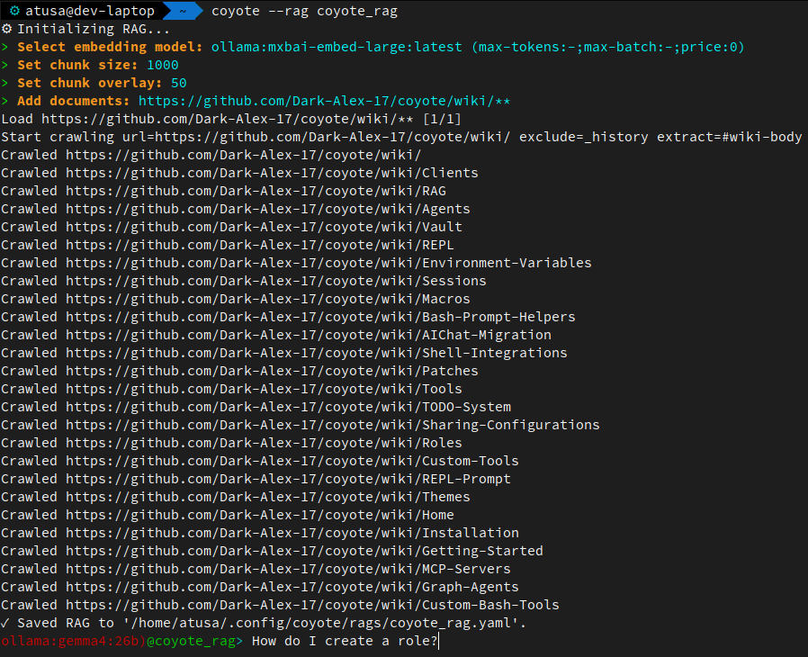Screen dimensions: 808x657
Task: Open the crawled wiki/TODO-System URL
Action: click(x=288, y=407)
